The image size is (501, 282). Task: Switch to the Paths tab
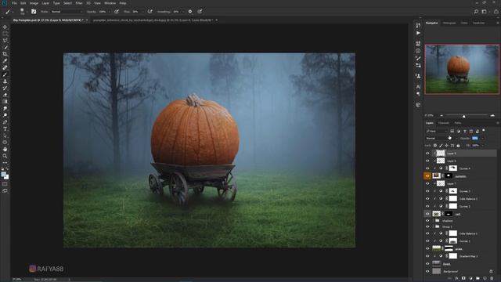pos(458,123)
